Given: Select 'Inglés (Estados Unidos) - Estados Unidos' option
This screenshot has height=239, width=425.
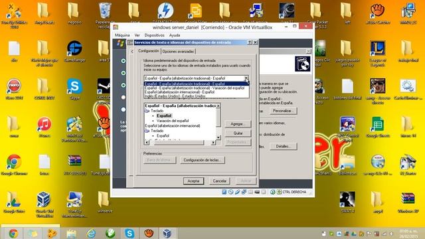Looking at the screenshot, I should (175, 96).
